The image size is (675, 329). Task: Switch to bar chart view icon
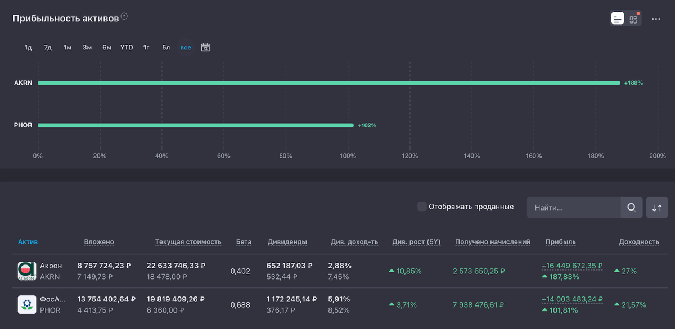pyautogui.click(x=618, y=19)
